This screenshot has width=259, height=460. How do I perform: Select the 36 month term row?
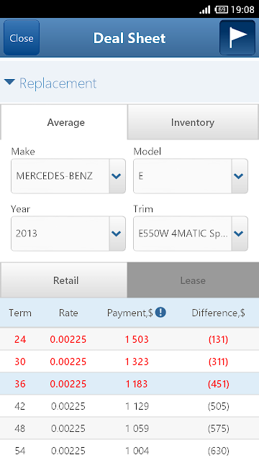coord(129,384)
